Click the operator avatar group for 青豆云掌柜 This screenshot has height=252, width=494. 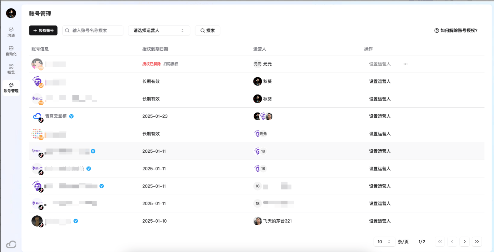click(263, 116)
